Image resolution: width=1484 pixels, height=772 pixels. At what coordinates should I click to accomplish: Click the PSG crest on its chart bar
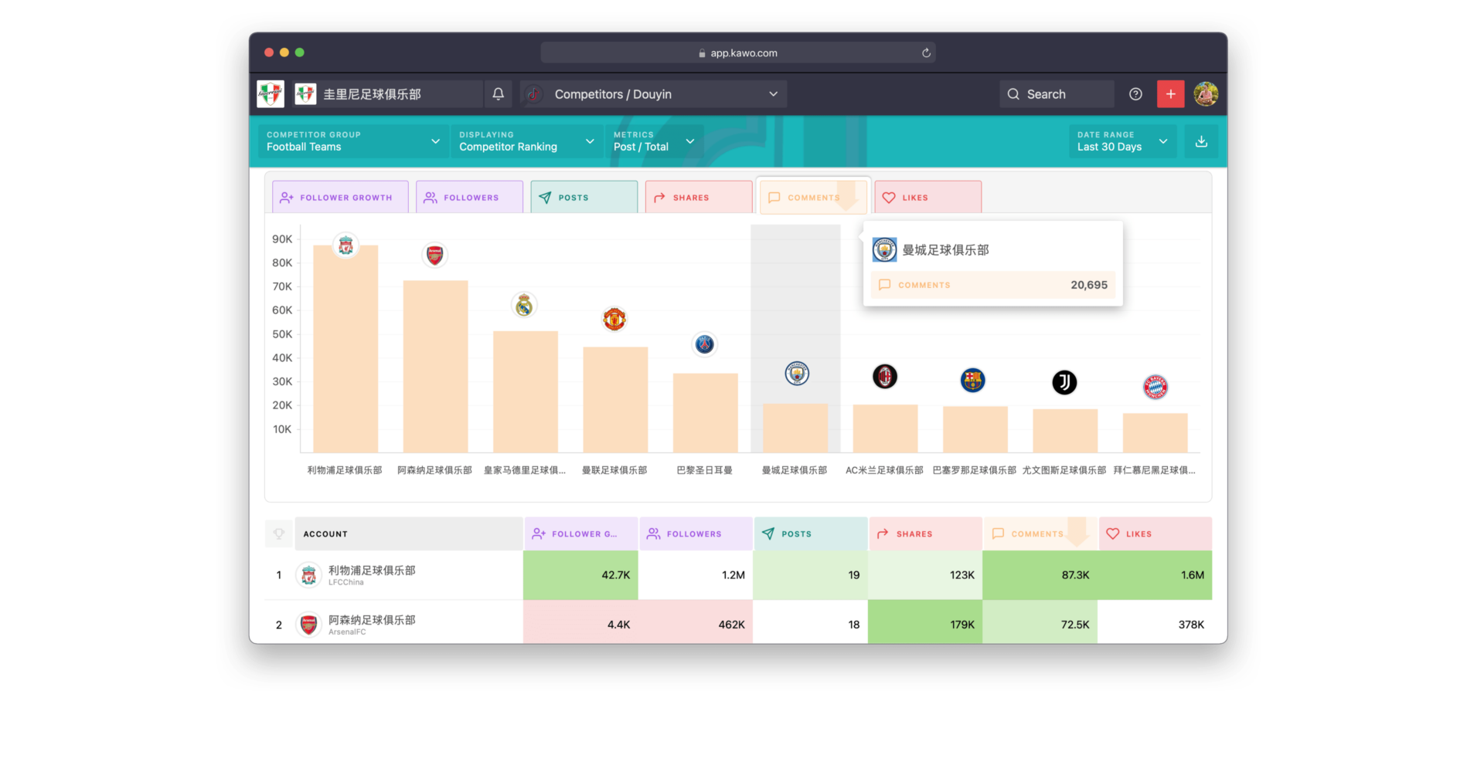(704, 344)
